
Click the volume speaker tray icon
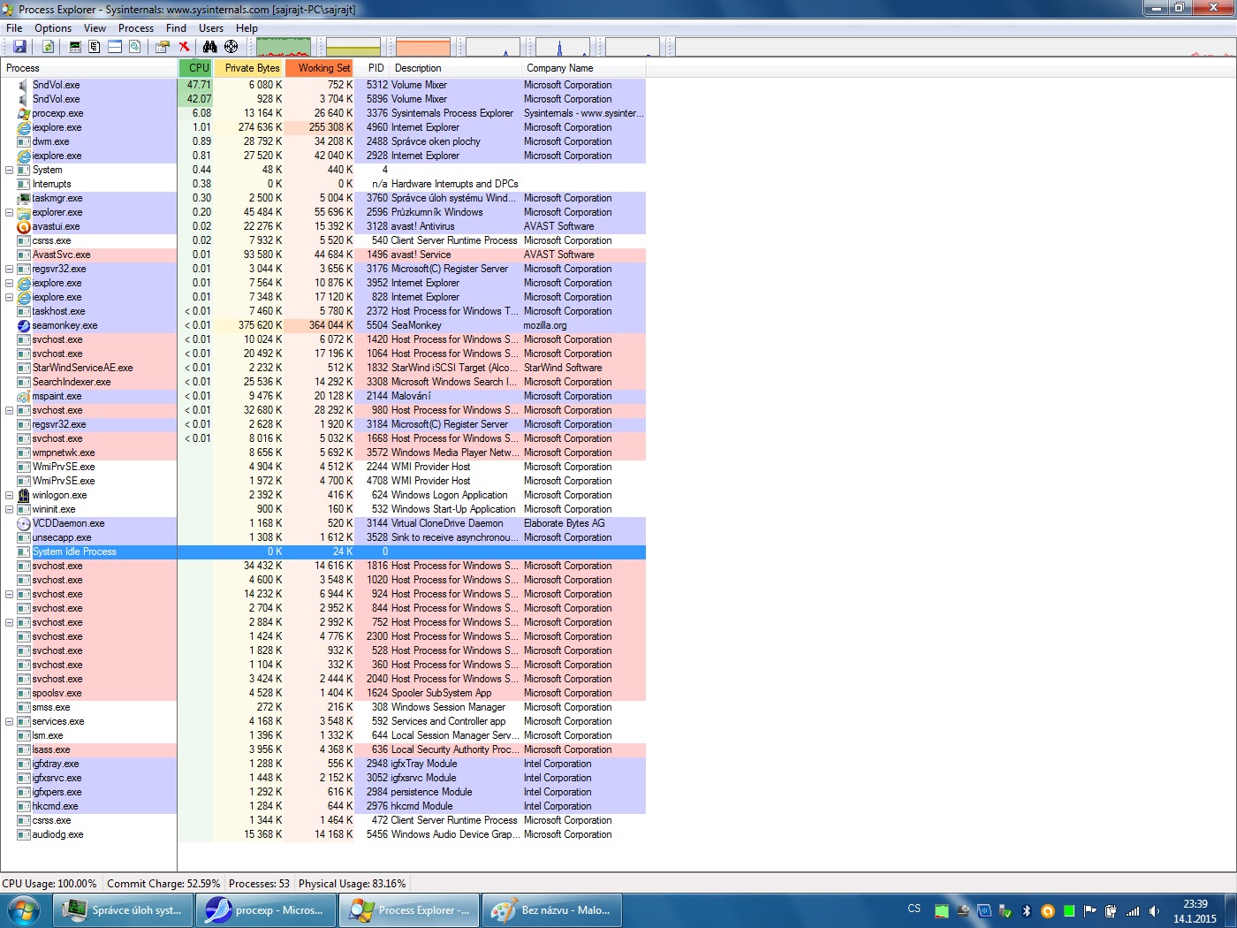tap(1154, 910)
